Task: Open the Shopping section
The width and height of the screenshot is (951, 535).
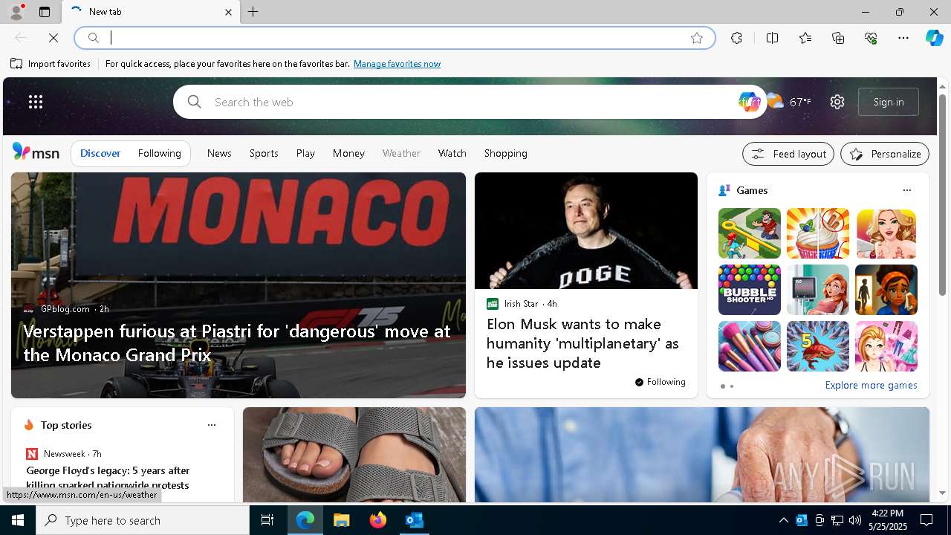Action: click(506, 153)
